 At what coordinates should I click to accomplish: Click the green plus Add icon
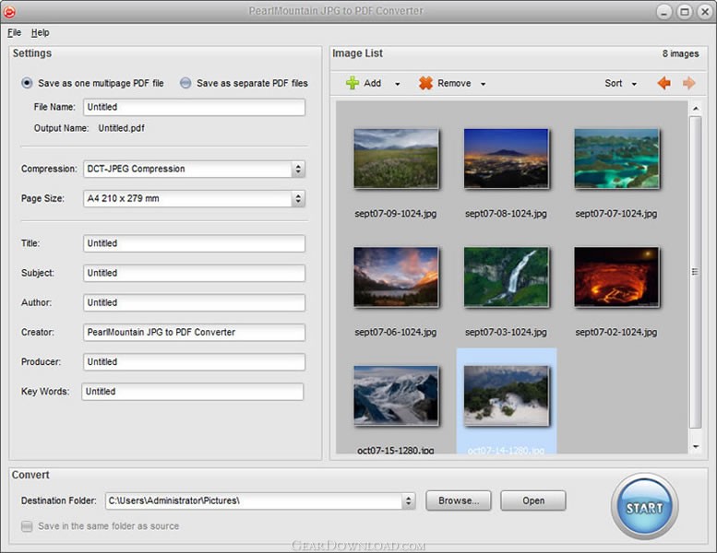coord(353,83)
